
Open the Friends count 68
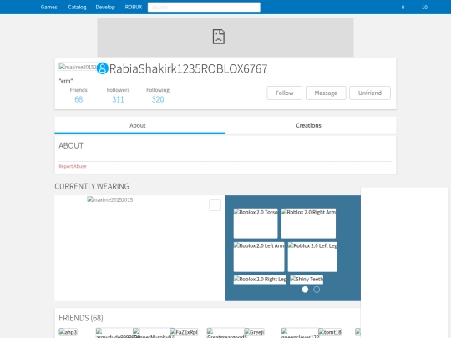click(x=79, y=99)
